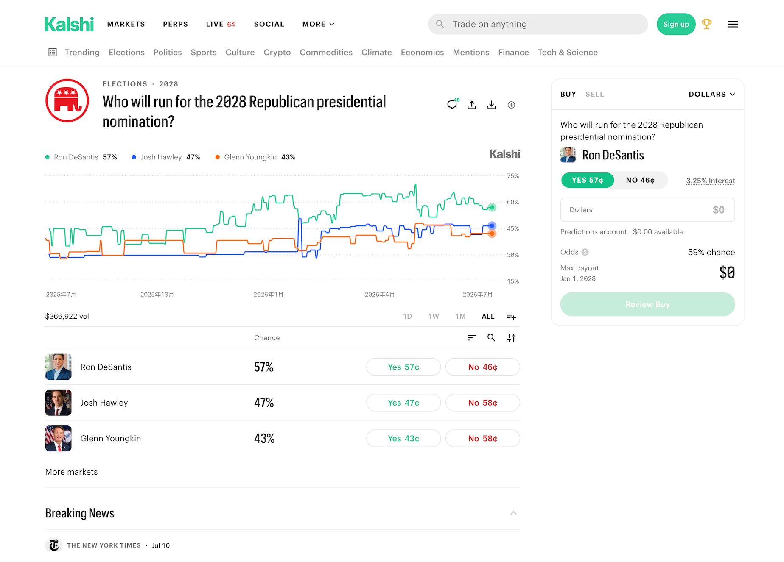Image resolution: width=784 pixels, height=562 pixels.
Task: Click the New York Times logo icon
Action: tap(54, 545)
